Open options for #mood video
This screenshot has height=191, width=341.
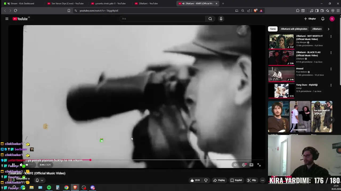pos(331,69)
